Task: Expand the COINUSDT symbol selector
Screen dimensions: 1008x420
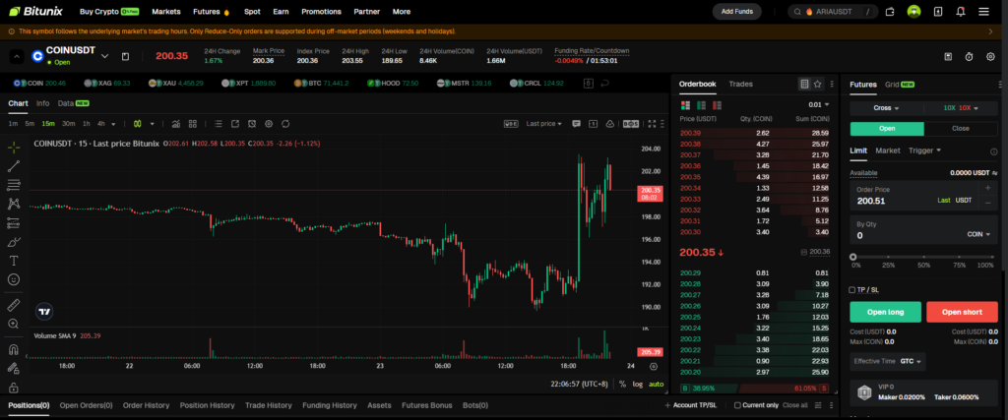Action: point(104,56)
